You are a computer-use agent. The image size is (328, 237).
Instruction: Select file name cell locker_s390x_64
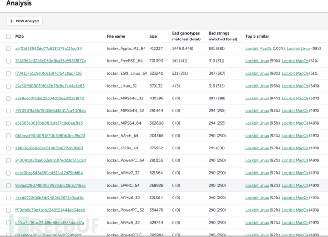pyautogui.click(x=123, y=148)
